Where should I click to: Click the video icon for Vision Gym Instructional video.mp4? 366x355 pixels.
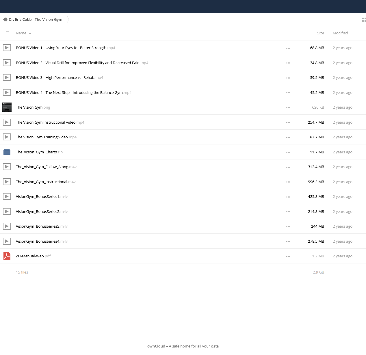[x=7, y=122]
